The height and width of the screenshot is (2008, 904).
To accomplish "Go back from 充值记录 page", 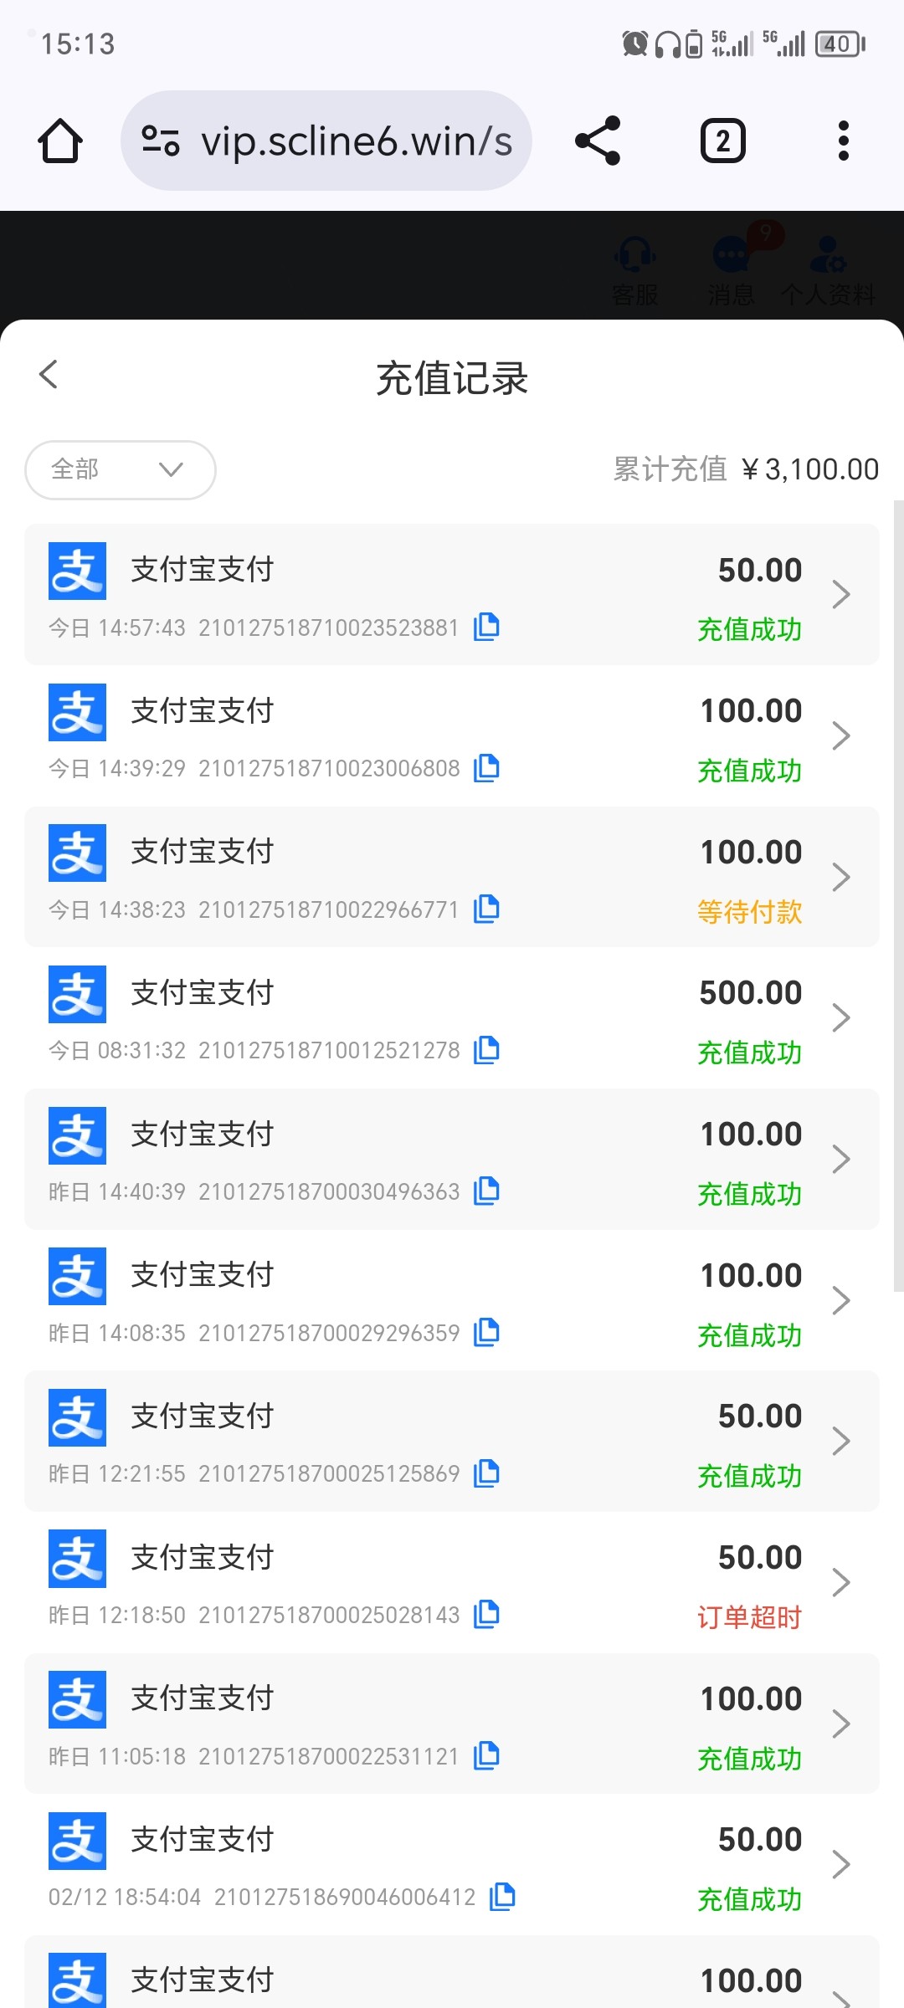I will pos(49,375).
